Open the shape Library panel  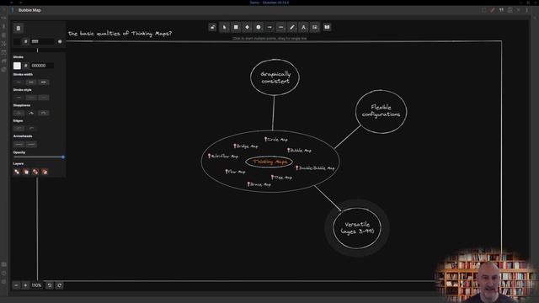click(327, 27)
